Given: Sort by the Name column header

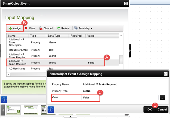Looking at the screenshot, I should click(17, 36).
